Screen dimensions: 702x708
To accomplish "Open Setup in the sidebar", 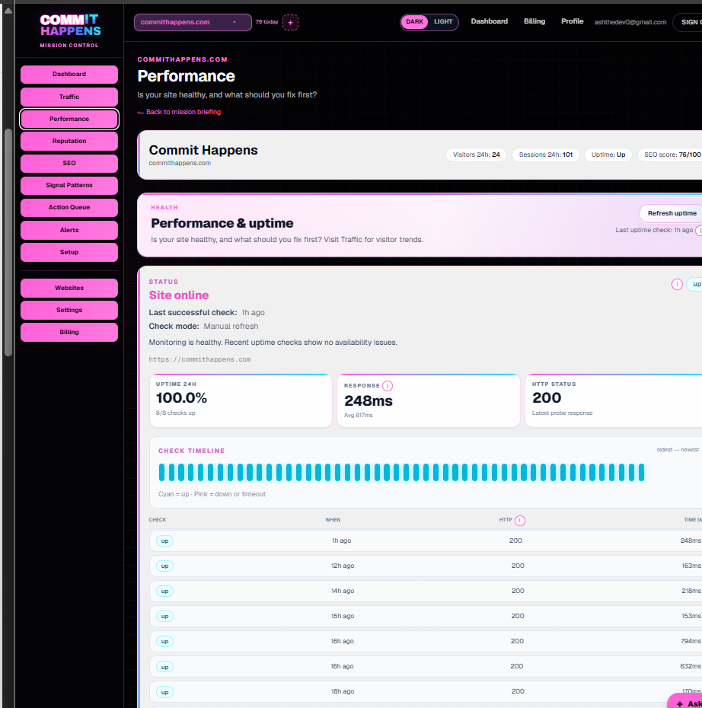I will tap(69, 252).
